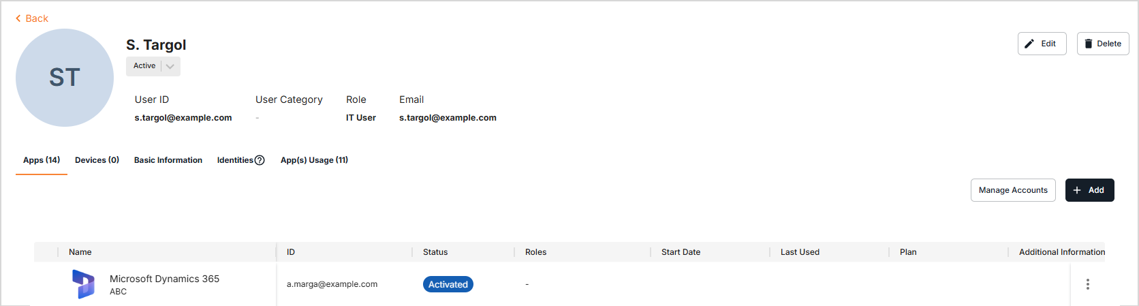
Task: Open the Manage Accounts button
Action: [1013, 190]
